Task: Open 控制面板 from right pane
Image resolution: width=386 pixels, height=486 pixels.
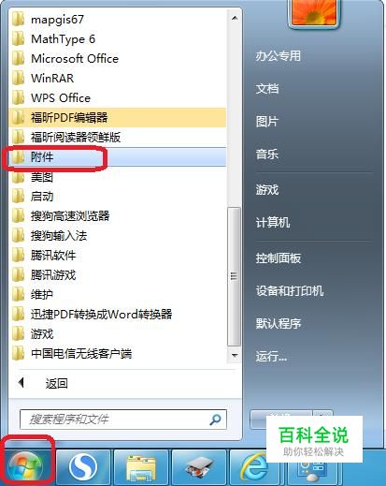Action: click(279, 258)
